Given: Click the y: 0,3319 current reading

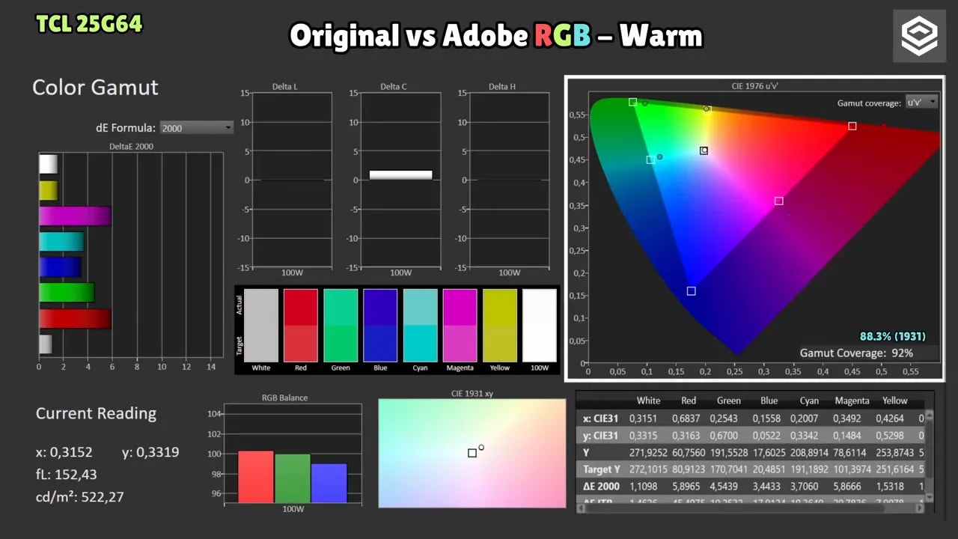Looking at the screenshot, I should 150,452.
